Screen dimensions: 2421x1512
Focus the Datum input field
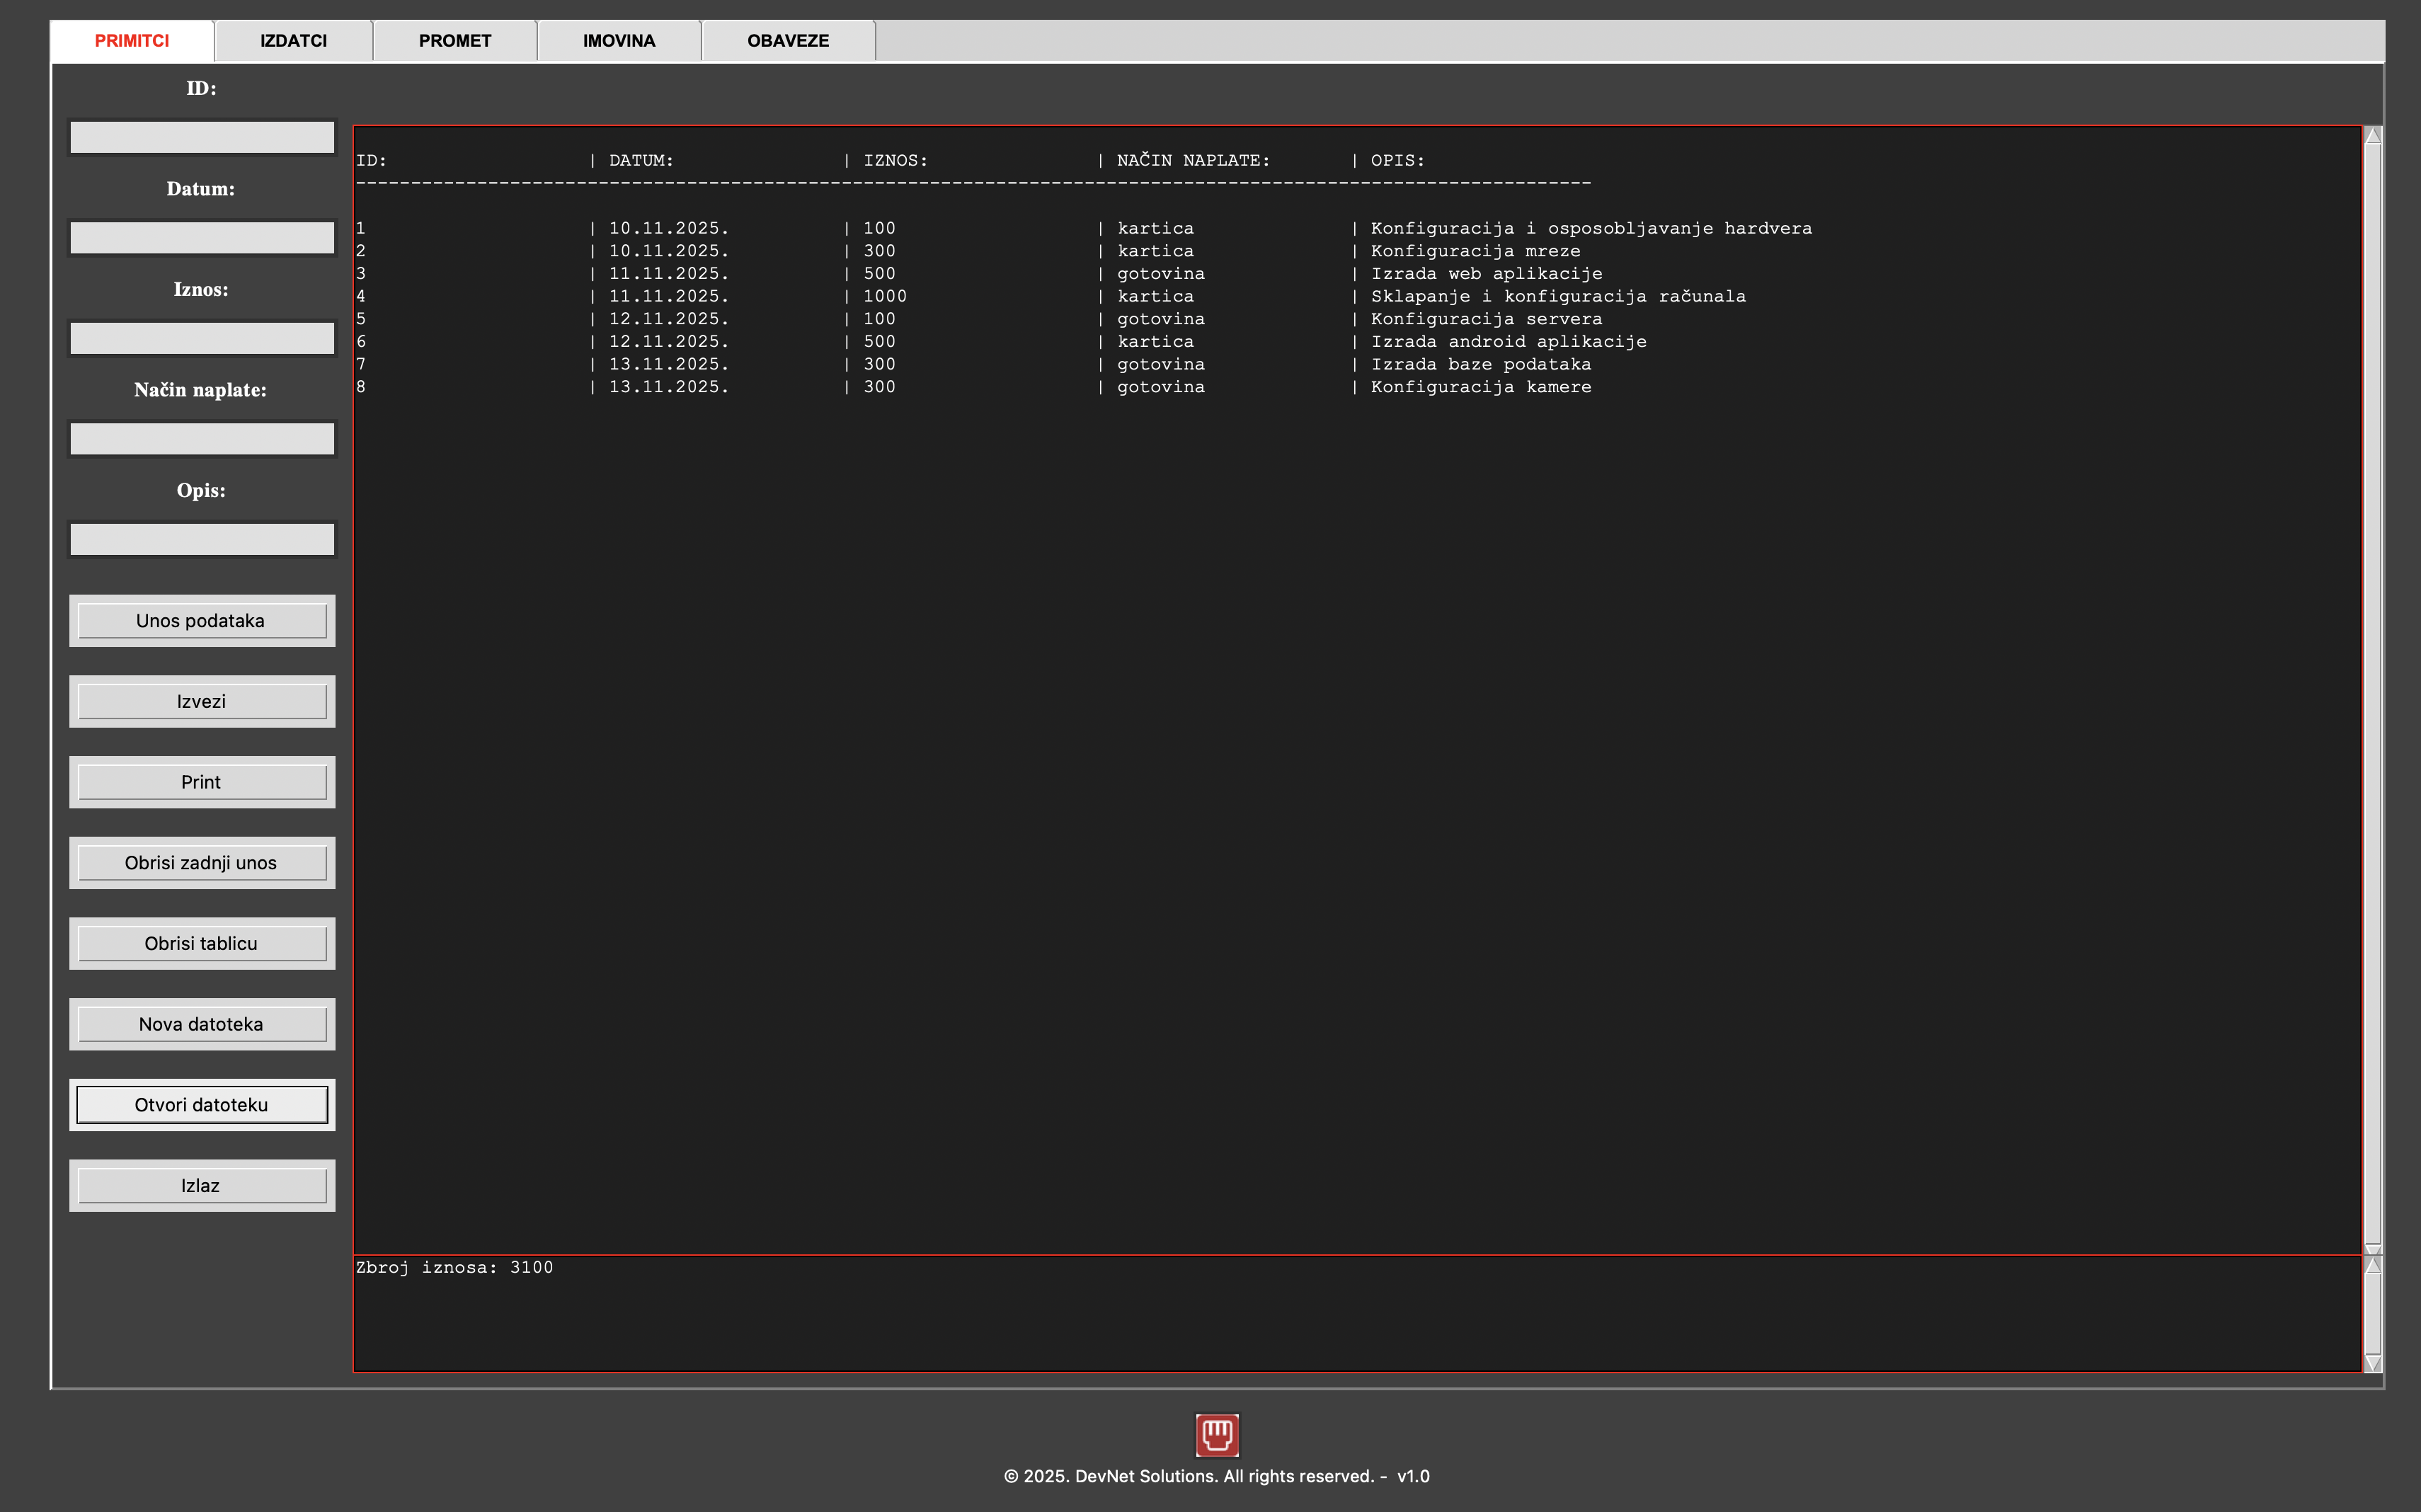[202, 238]
